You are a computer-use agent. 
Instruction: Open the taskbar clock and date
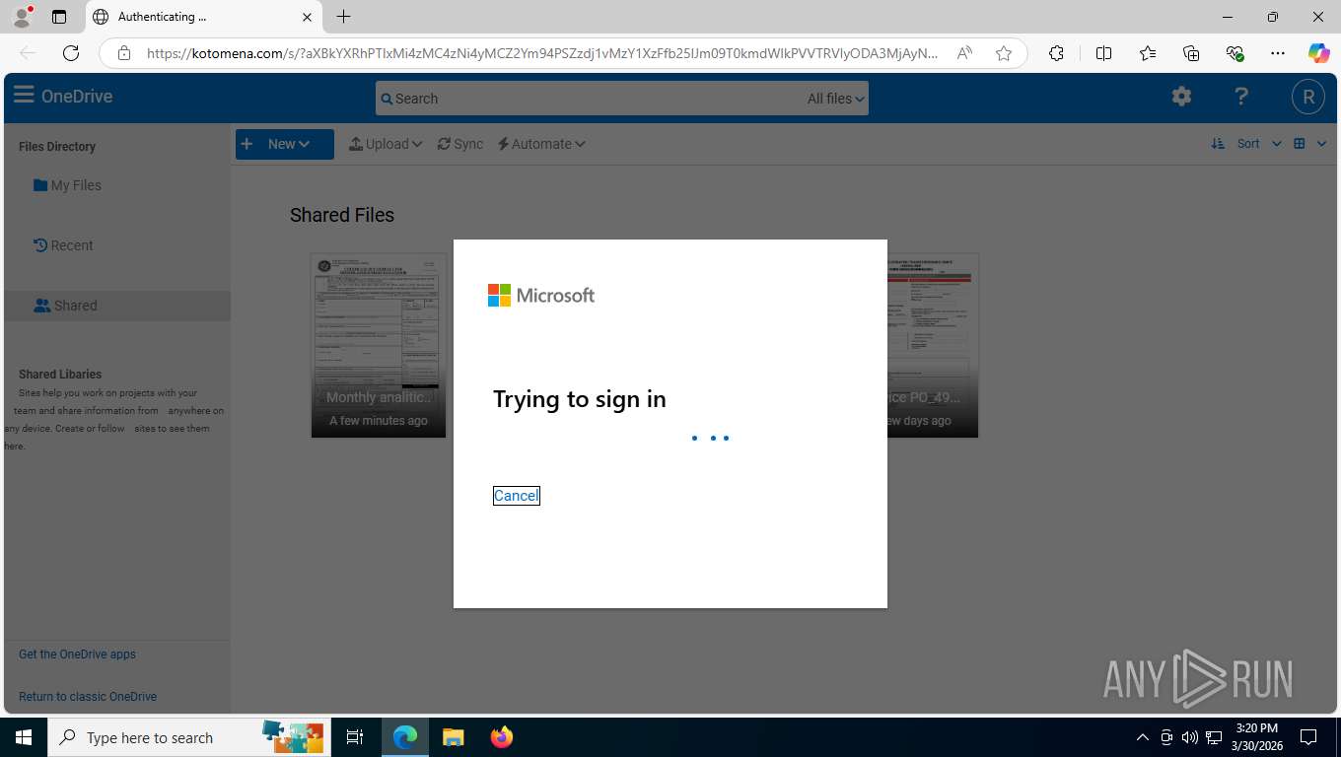pos(1256,737)
